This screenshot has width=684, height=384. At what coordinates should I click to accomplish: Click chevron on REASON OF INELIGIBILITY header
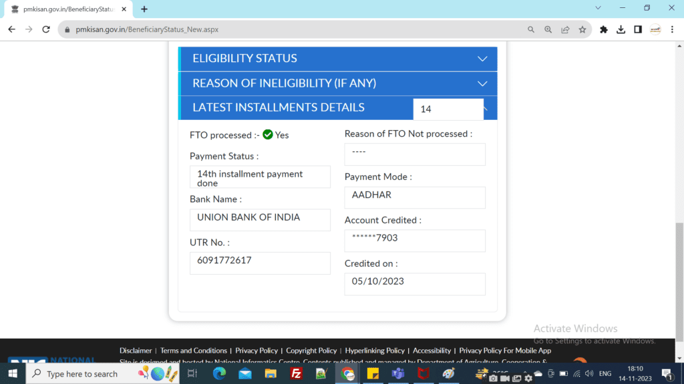482,83
